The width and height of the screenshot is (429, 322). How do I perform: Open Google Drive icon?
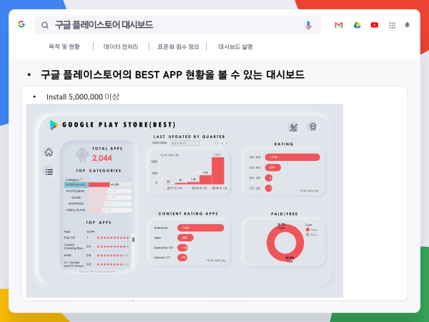coord(357,25)
